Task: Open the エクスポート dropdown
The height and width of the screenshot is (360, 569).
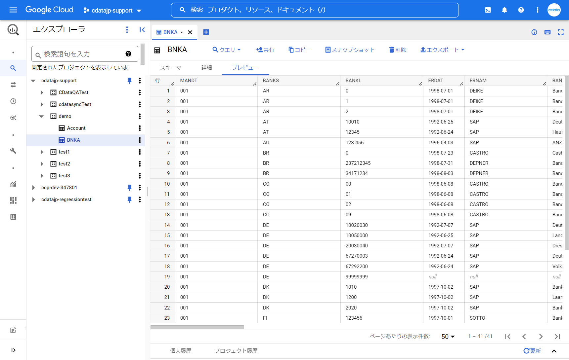Action: [x=442, y=50]
